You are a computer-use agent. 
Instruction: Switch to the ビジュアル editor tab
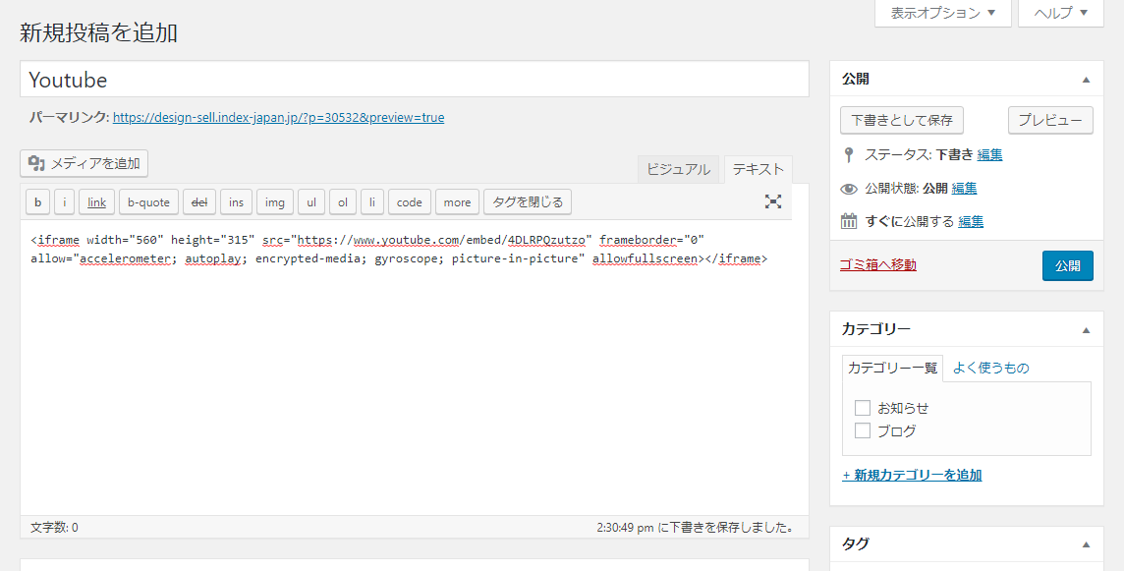(x=678, y=169)
